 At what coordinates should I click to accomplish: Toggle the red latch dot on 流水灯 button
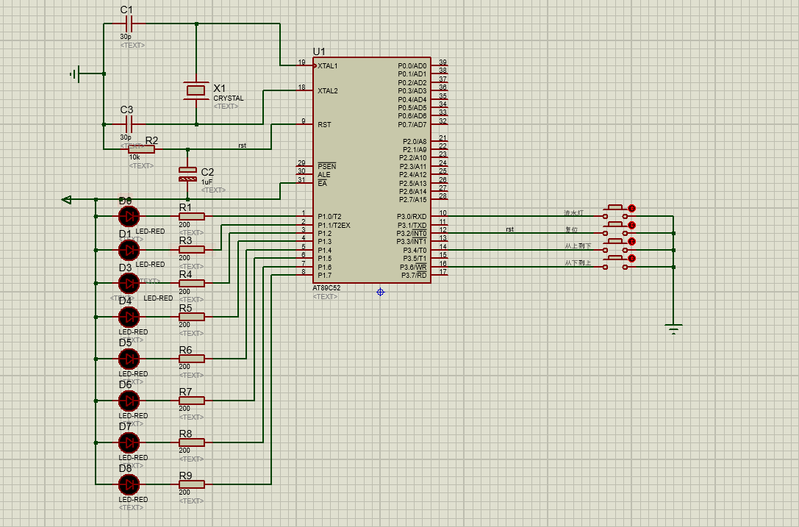pos(632,209)
